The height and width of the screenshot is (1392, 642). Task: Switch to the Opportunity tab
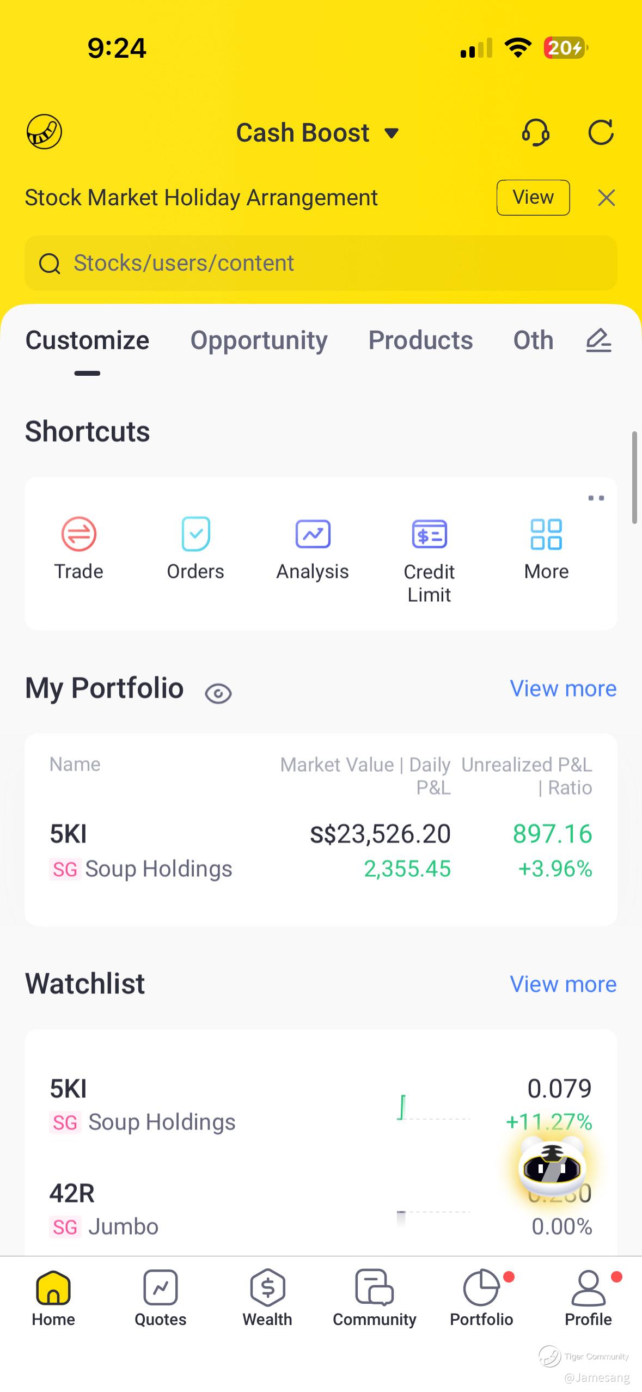point(259,340)
